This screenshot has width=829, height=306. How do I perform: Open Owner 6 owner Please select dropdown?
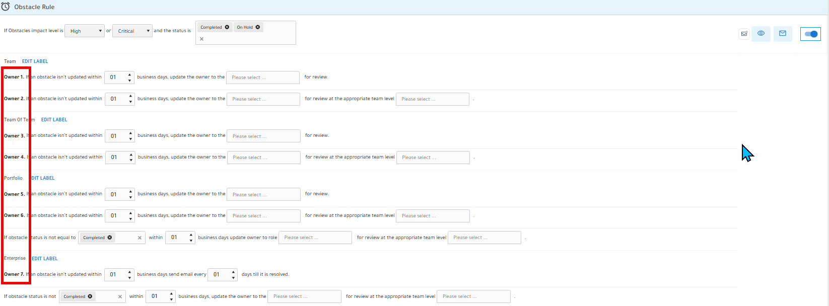(x=264, y=216)
